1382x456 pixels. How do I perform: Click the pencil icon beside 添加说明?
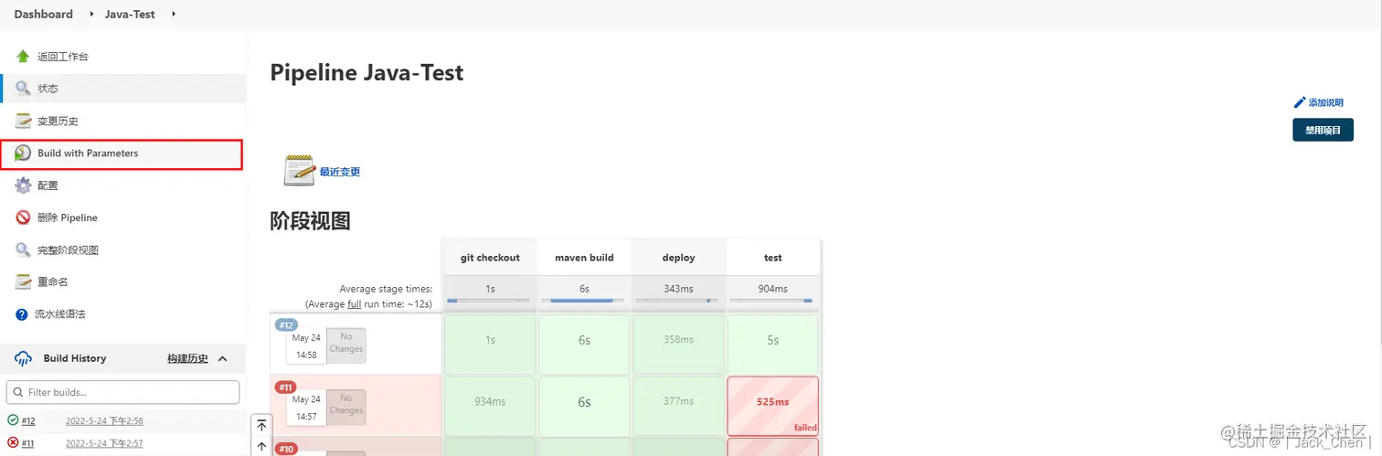click(1300, 102)
